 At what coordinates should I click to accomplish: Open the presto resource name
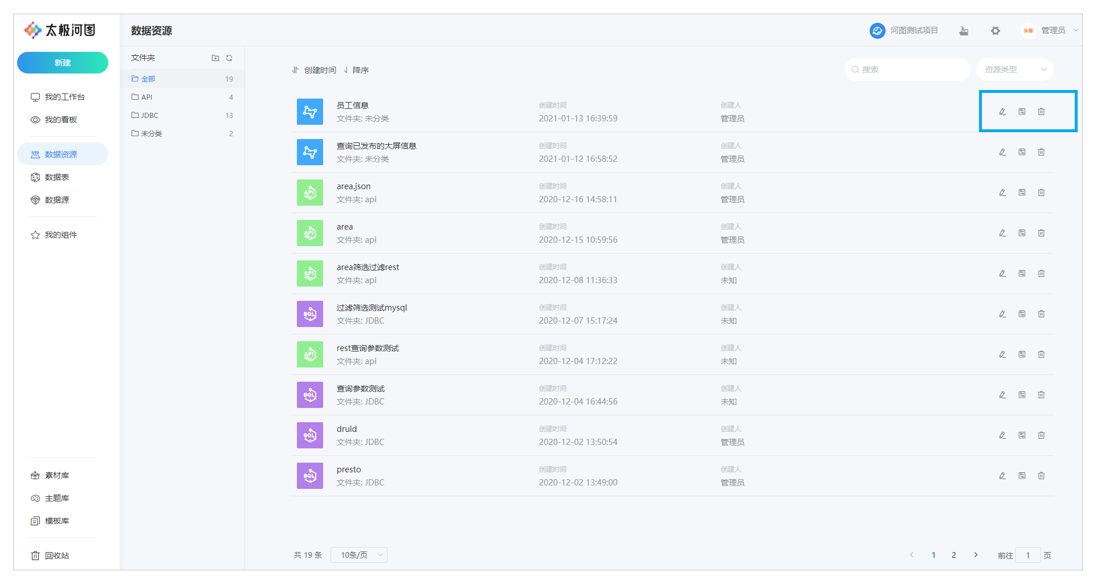[349, 469]
